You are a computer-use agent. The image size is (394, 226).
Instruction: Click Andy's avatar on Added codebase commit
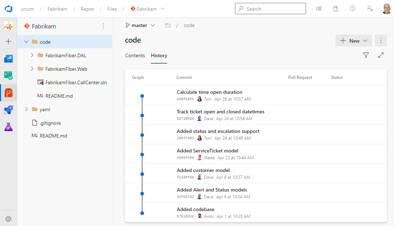tap(199, 216)
